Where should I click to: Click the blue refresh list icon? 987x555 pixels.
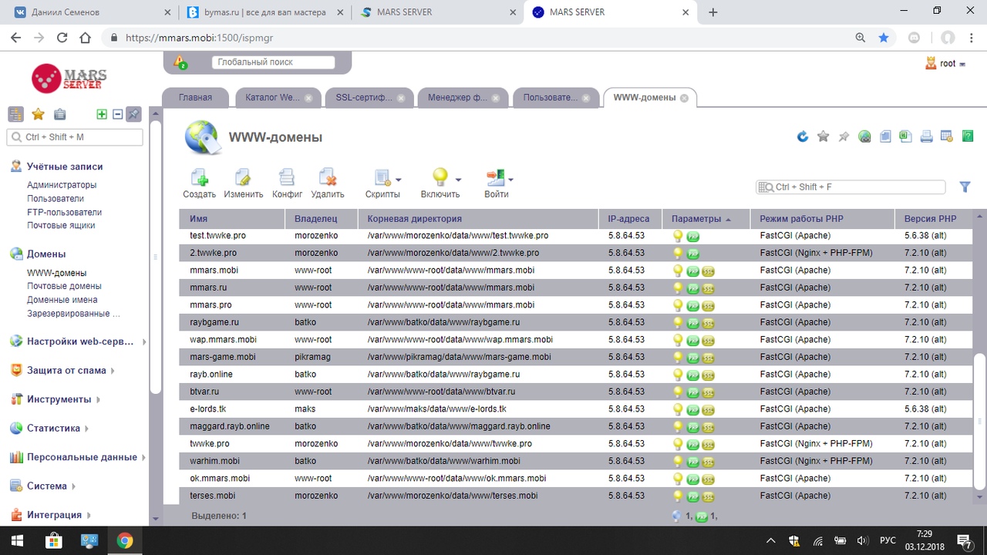click(x=803, y=136)
